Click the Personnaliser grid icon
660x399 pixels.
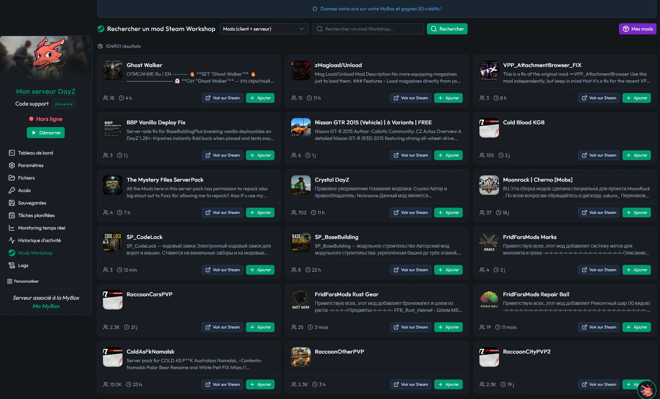pyautogui.click(x=10, y=281)
